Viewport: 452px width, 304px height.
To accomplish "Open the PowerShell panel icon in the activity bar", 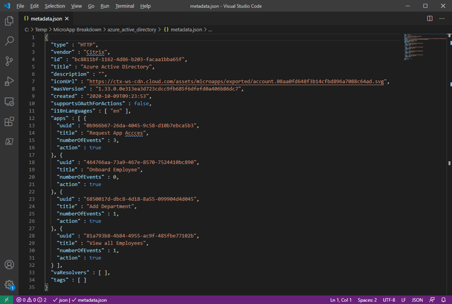I will (9, 142).
